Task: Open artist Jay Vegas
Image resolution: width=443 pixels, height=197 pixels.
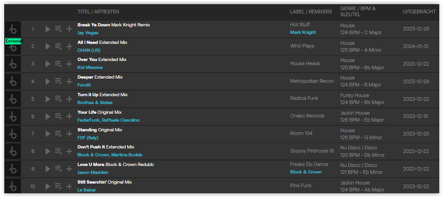Action: (x=88, y=33)
